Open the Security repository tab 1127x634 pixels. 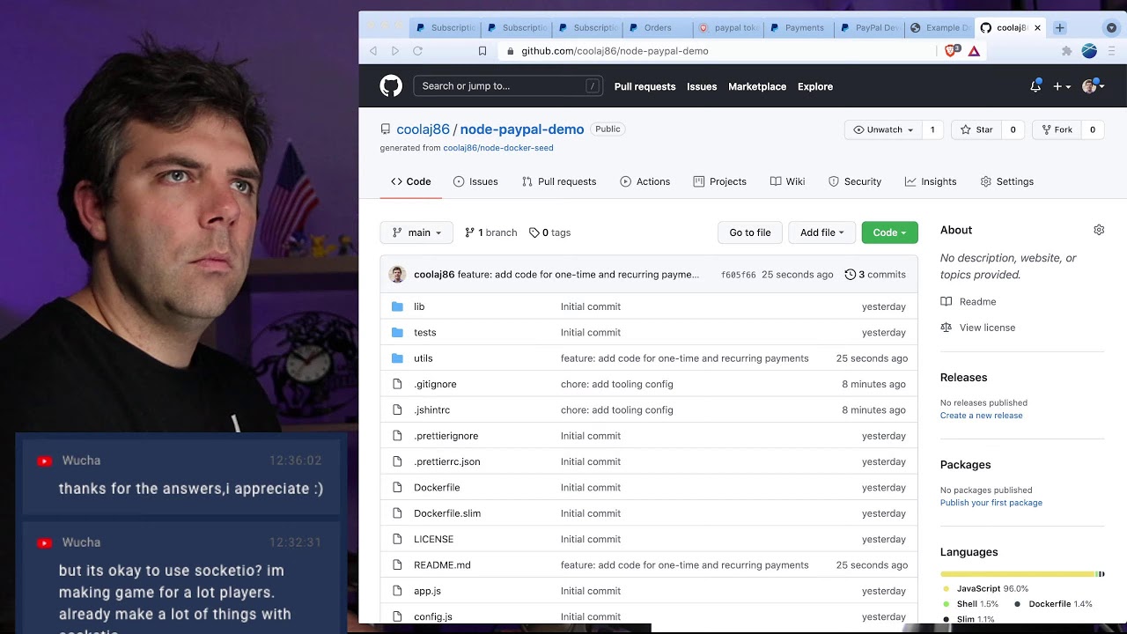tap(855, 181)
